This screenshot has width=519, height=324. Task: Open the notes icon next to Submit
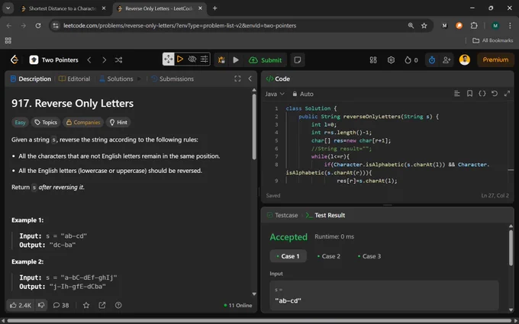[x=297, y=59]
